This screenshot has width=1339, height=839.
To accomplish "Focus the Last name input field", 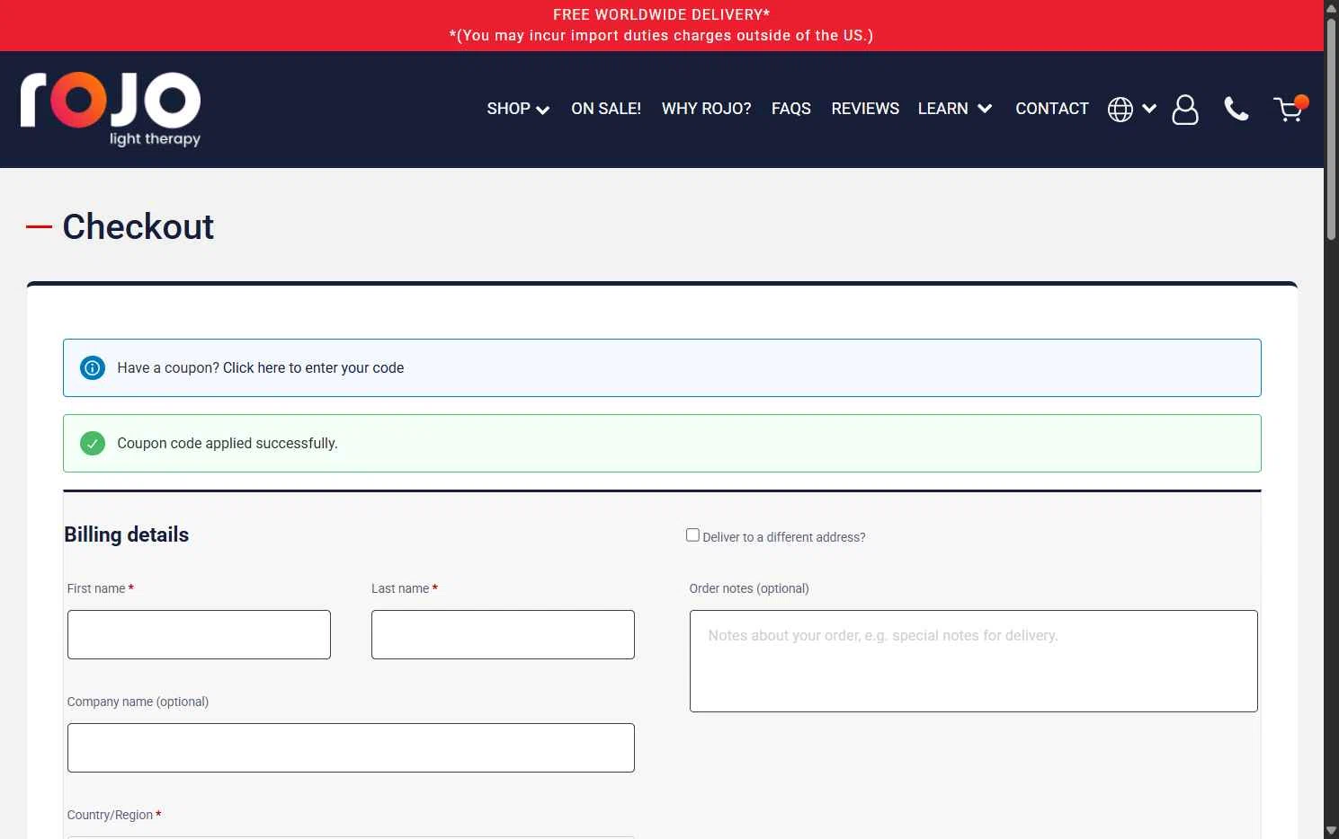I will pyautogui.click(x=503, y=634).
